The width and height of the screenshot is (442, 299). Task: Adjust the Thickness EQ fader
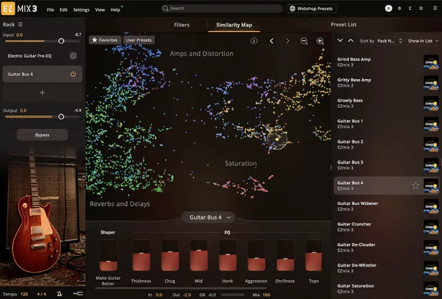click(141, 256)
